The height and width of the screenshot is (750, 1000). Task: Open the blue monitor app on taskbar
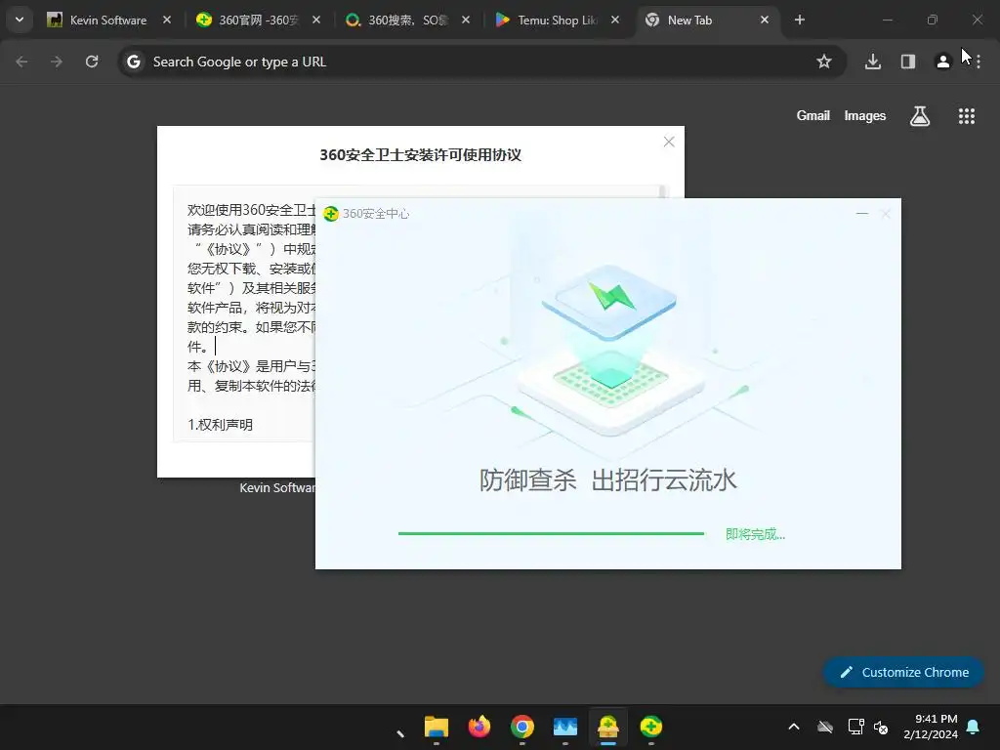(565, 727)
